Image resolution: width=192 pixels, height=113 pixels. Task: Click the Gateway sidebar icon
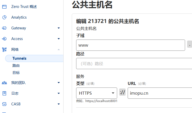coord(4,28)
